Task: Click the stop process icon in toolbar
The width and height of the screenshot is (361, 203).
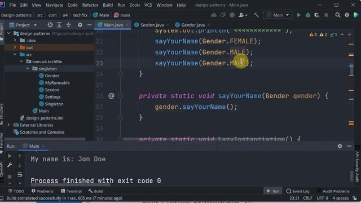Action: [x=326, y=15]
